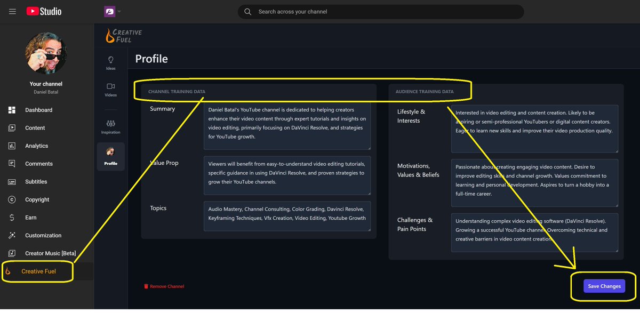Click the Dashboard grid icon
640x313 pixels.
tap(12, 110)
